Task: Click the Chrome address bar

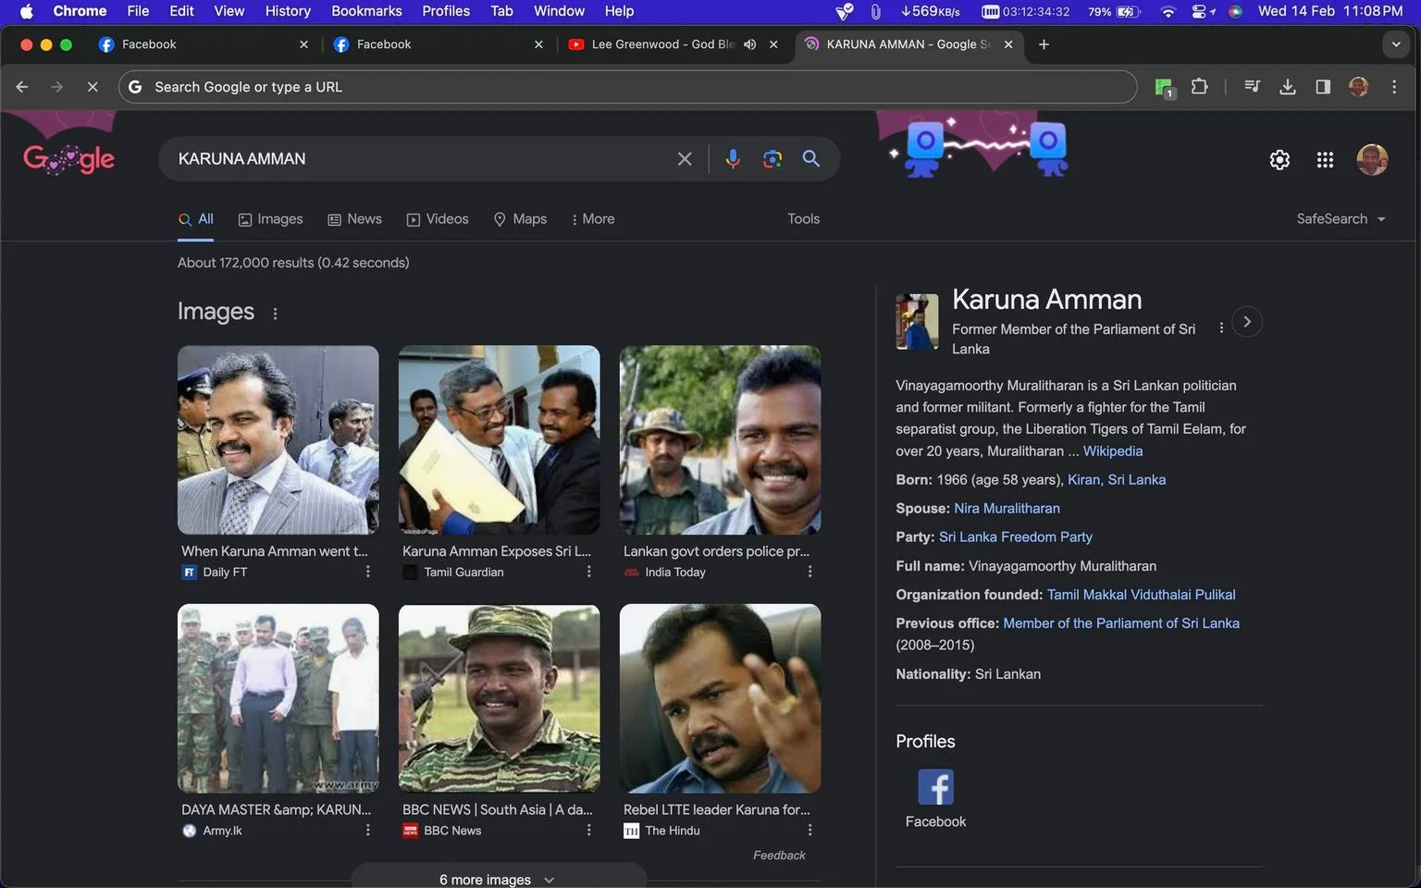Action: (x=627, y=87)
